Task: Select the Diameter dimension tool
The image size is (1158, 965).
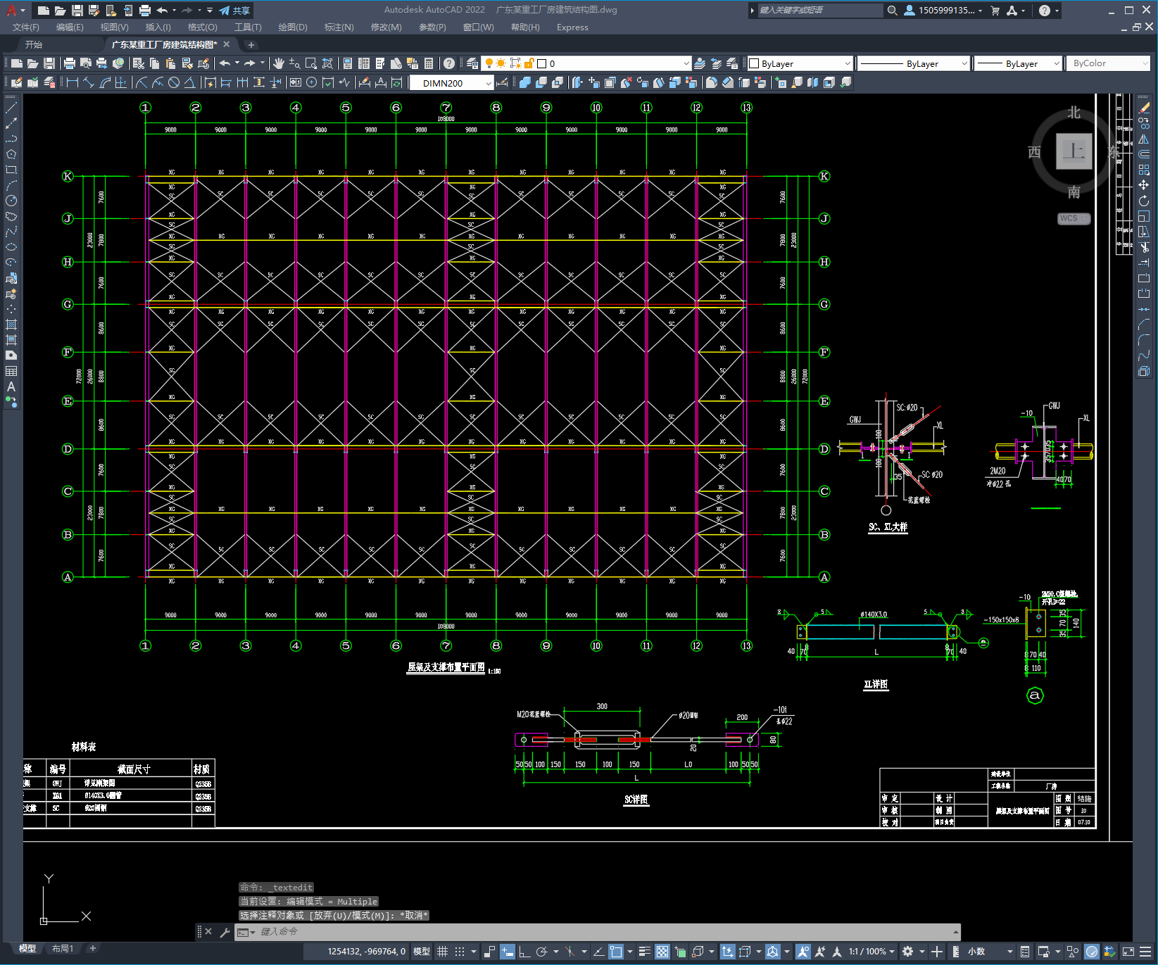Action: [x=174, y=82]
